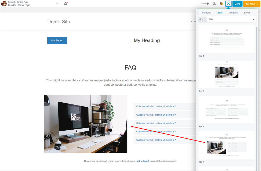Select the Faq 4 row thumbnail

(227, 145)
